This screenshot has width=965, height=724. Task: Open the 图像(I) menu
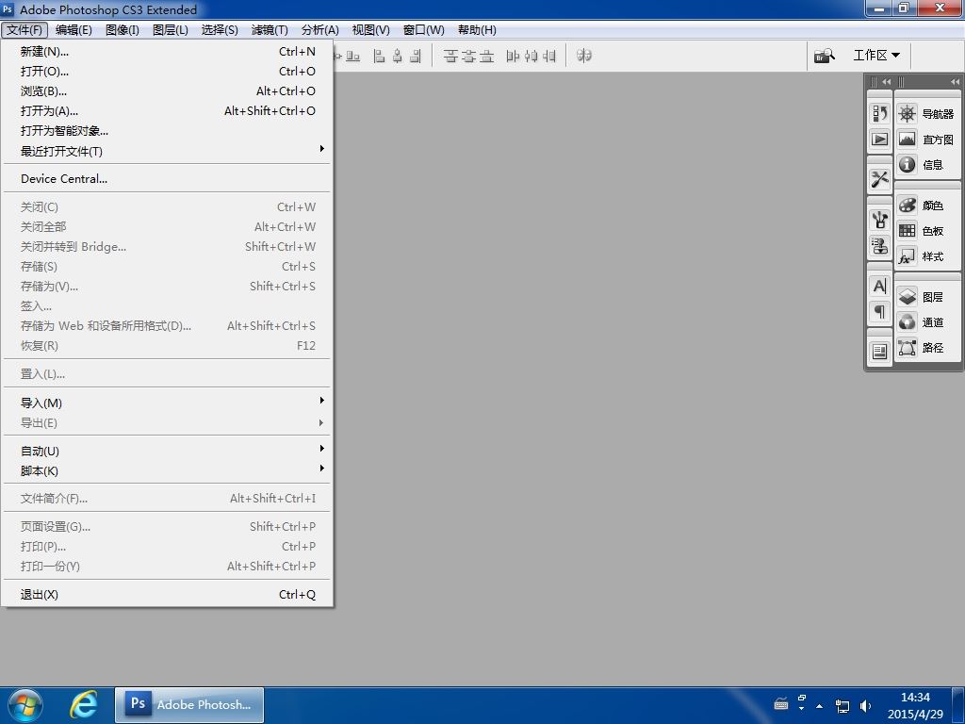(x=122, y=29)
